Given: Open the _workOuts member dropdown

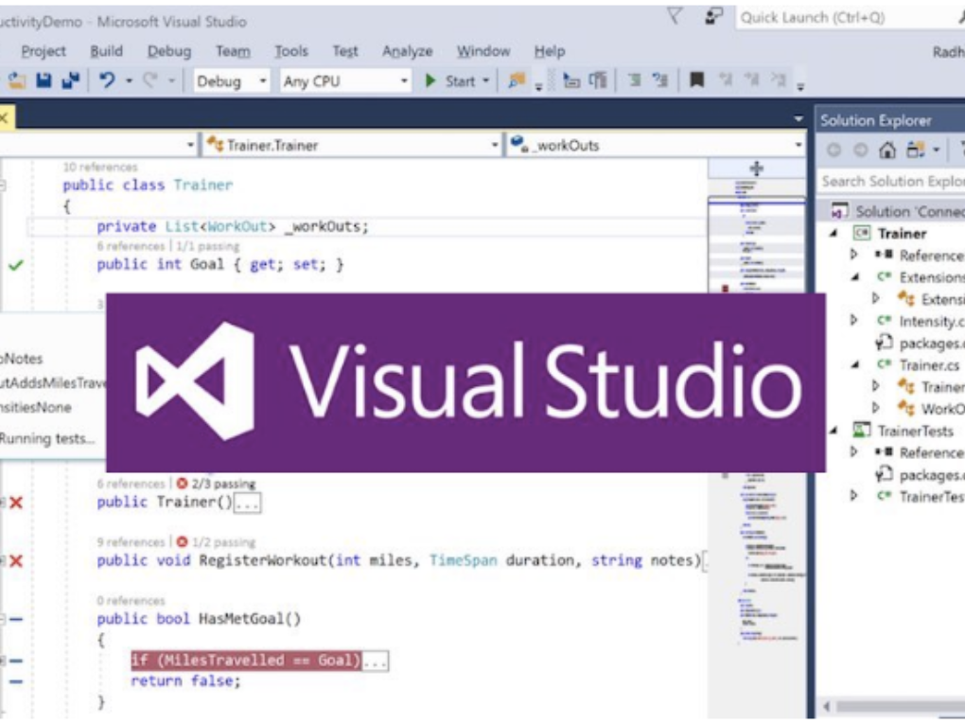Looking at the screenshot, I should pyautogui.click(x=656, y=145).
